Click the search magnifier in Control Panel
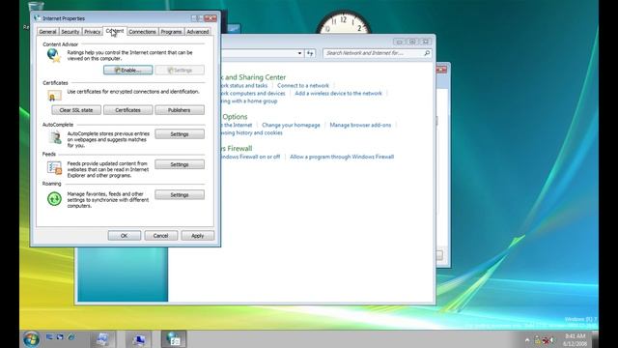This screenshot has width=618, height=348. click(x=427, y=53)
